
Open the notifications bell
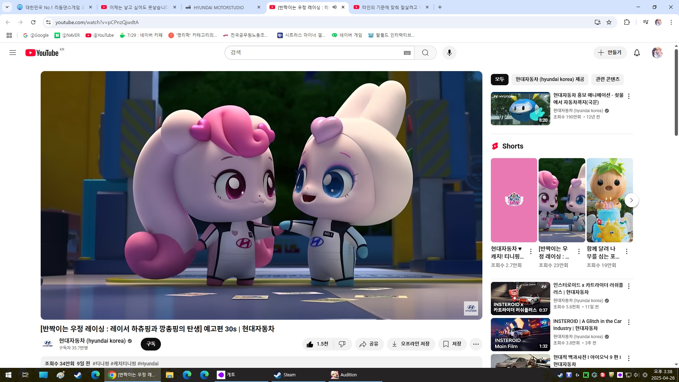click(637, 53)
